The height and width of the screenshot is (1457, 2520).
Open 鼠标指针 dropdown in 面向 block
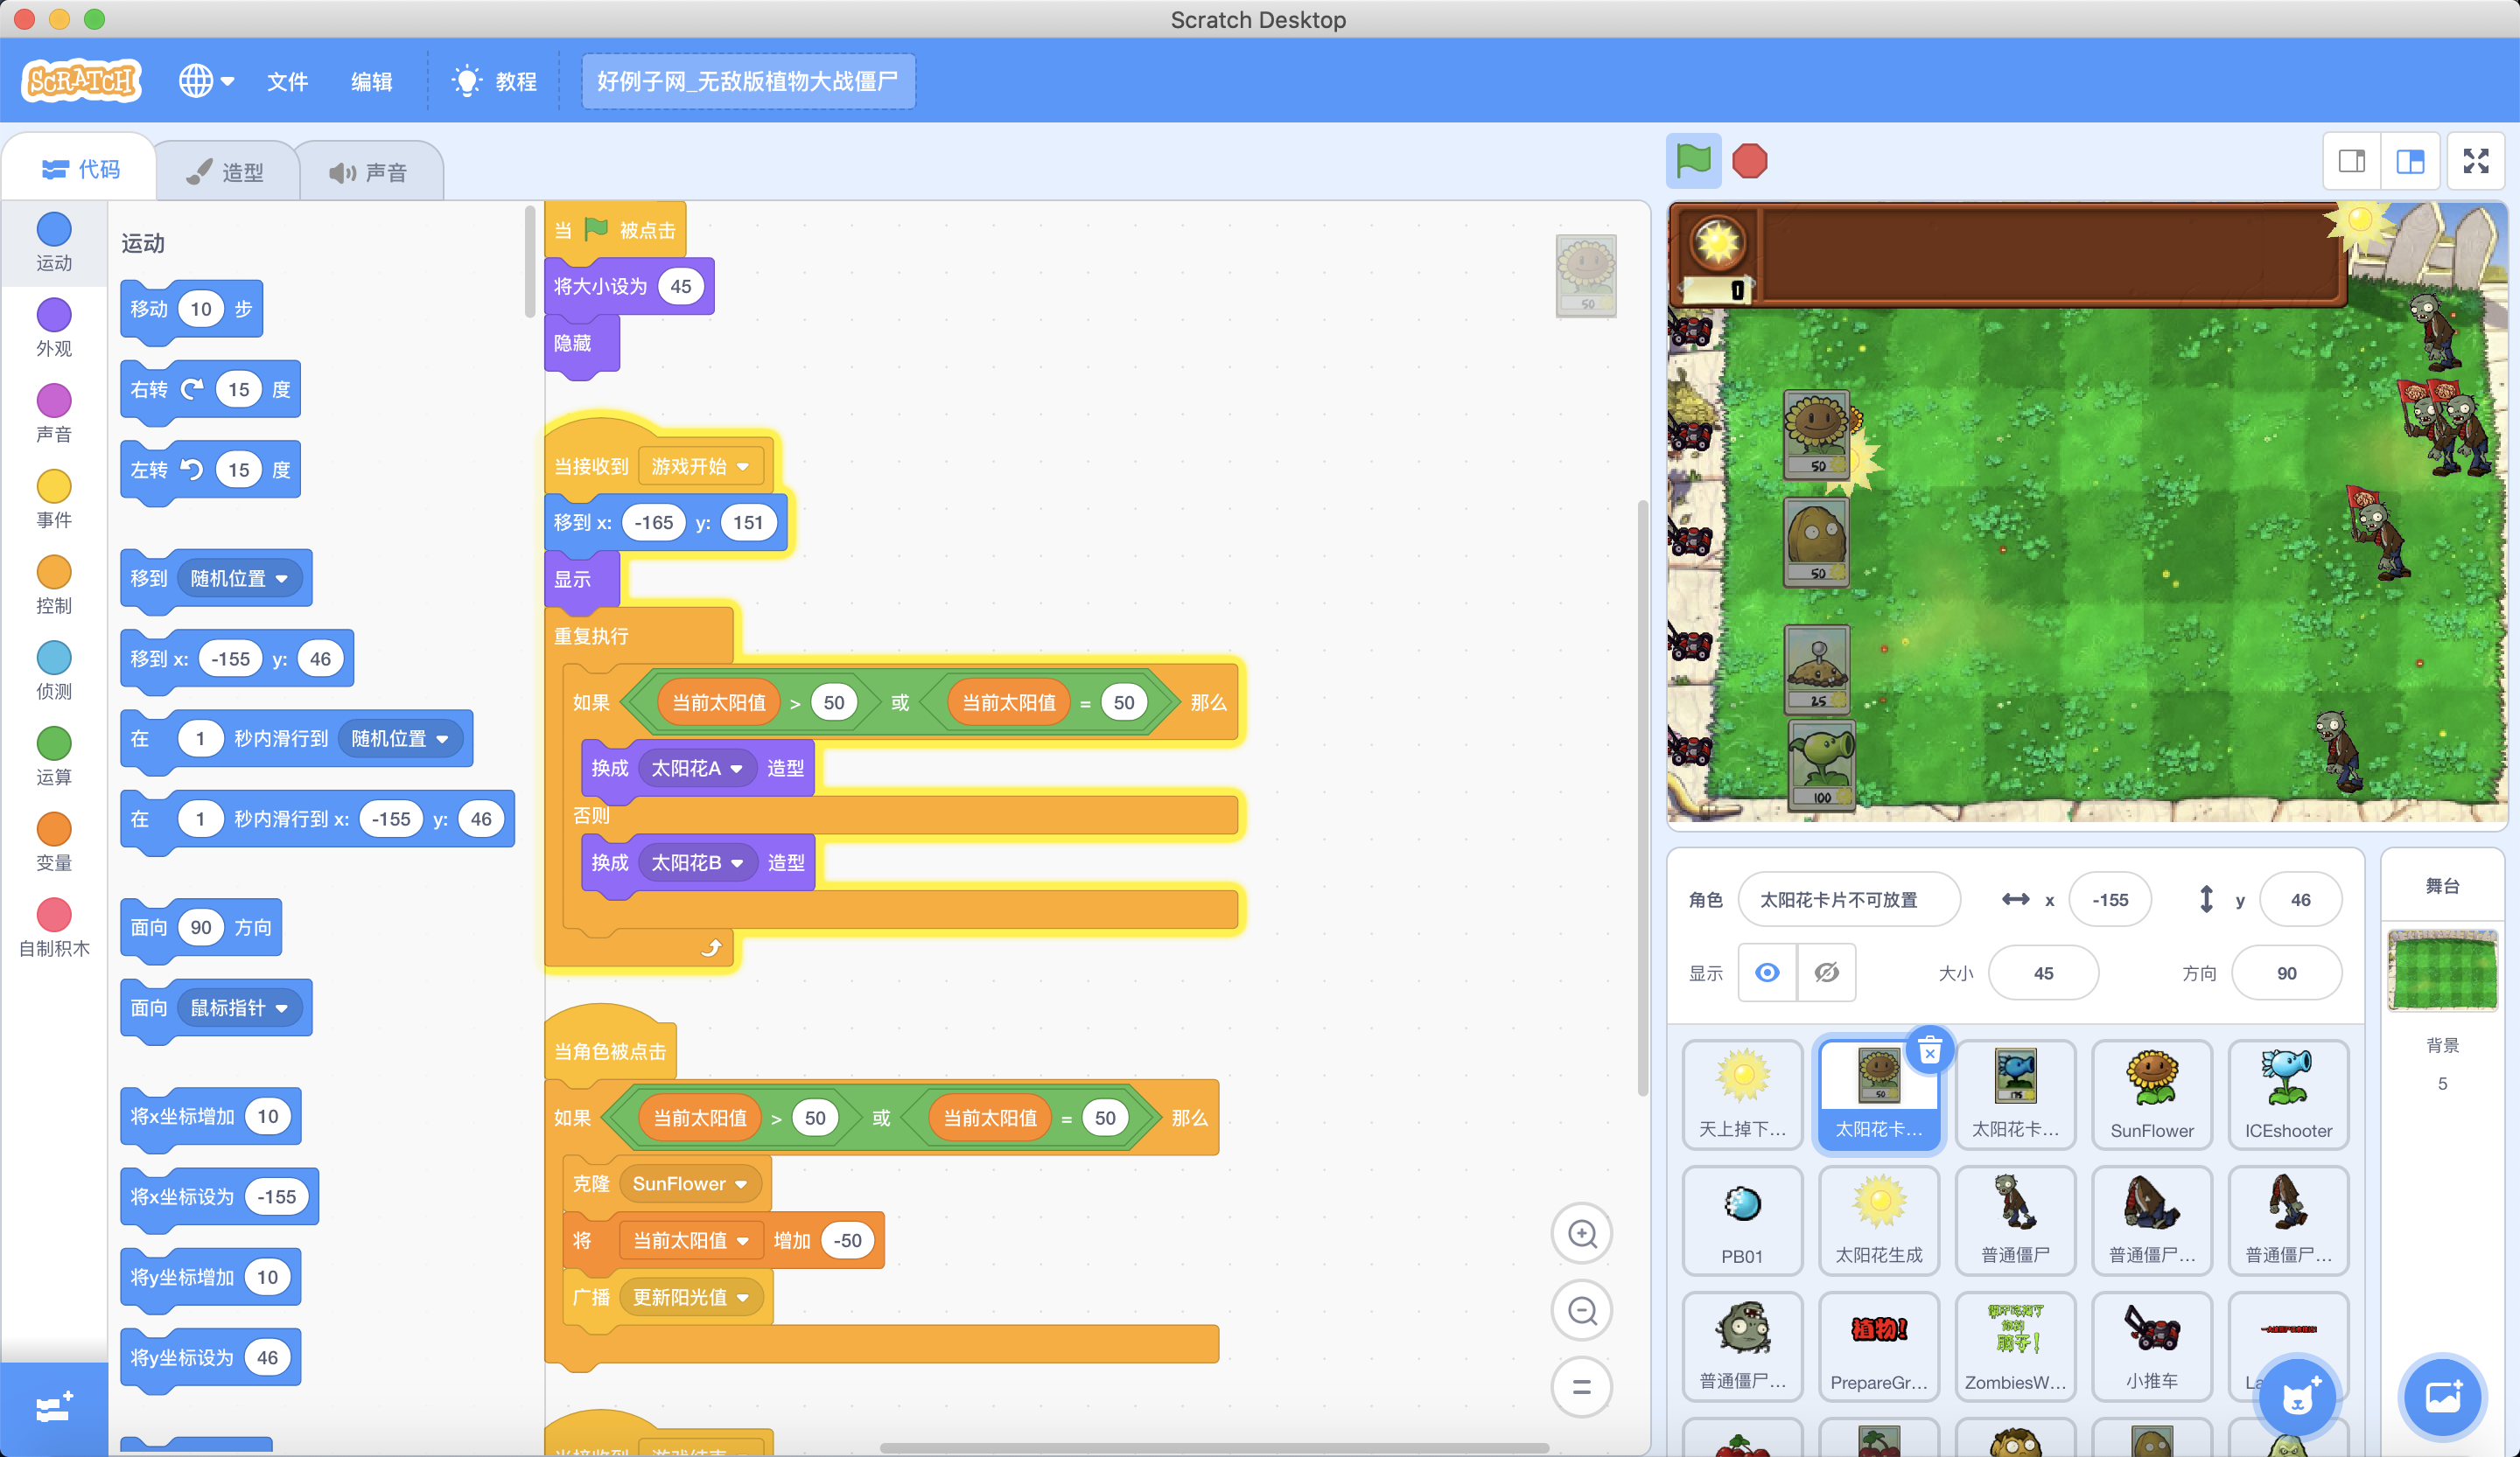click(x=240, y=1008)
